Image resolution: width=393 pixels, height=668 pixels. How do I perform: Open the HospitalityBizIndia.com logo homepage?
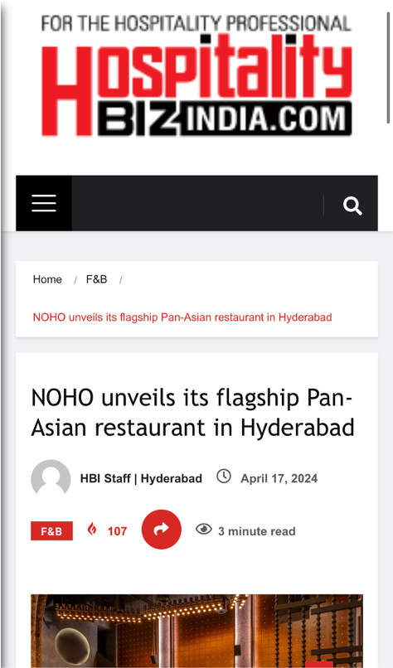click(x=196, y=75)
